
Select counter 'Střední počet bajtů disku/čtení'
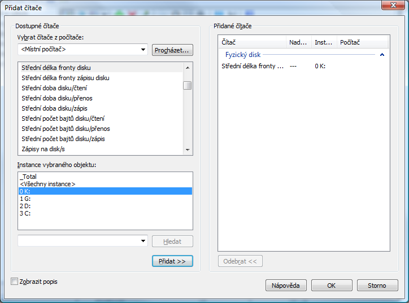[102, 118]
